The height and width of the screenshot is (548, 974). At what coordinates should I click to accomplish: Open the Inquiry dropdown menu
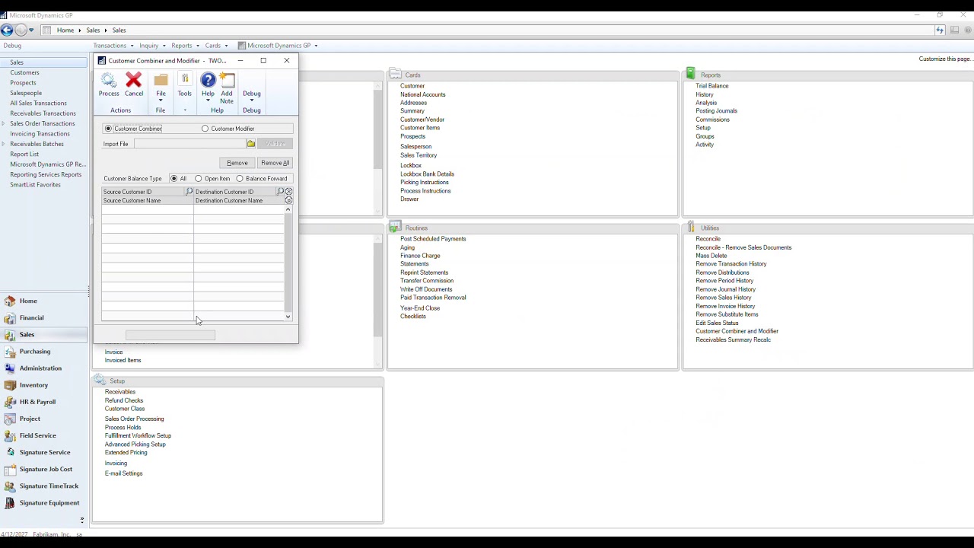click(151, 46)
